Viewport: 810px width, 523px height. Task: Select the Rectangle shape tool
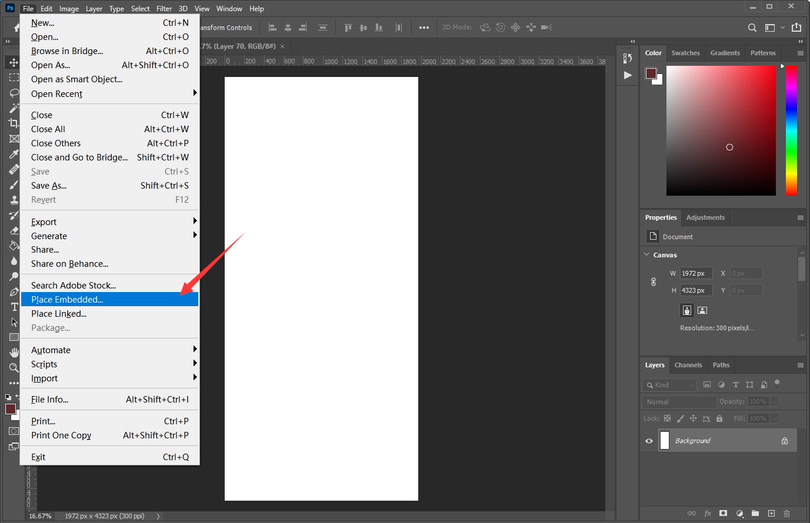tap(14, 337)
